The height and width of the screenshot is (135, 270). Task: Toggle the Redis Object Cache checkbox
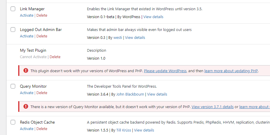(x=13, y=122)
